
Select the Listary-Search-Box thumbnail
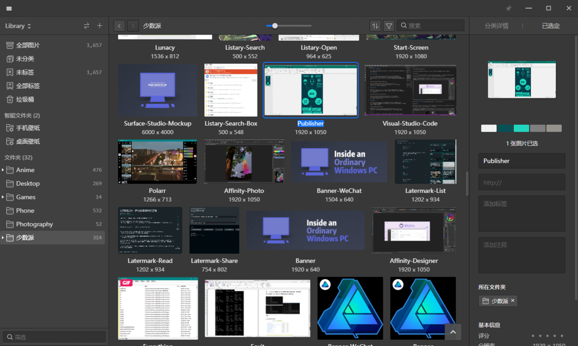click(x=231, y=90)
